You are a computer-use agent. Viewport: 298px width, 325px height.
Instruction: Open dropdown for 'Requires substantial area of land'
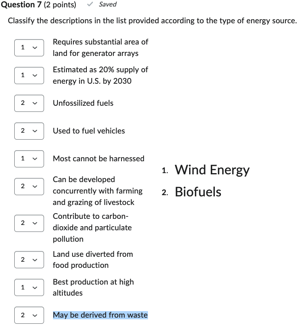pos(29,48)
